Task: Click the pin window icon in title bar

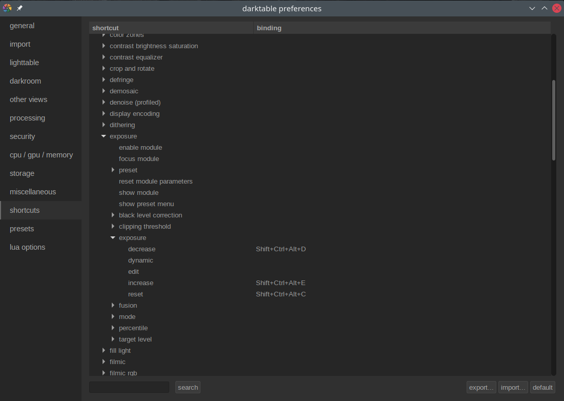Action: point(20,8)
